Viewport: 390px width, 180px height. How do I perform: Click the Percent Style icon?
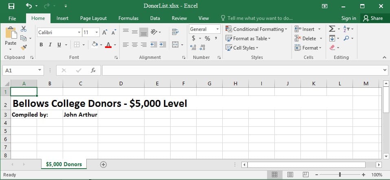point(207,38)
